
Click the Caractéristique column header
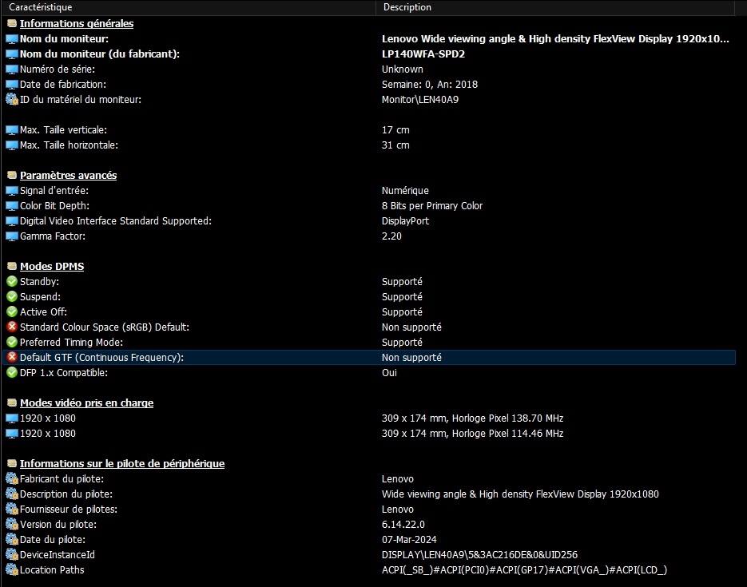(x=189, y=7)
